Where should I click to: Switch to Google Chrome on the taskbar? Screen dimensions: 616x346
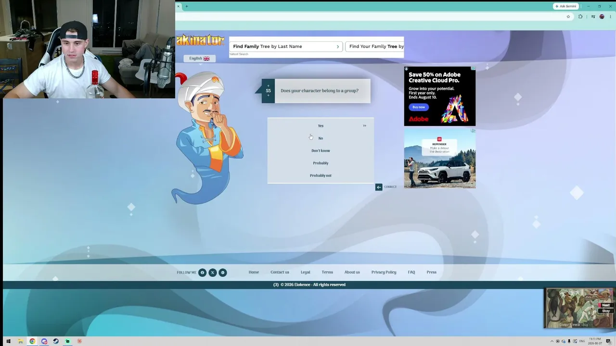(32, 342)
